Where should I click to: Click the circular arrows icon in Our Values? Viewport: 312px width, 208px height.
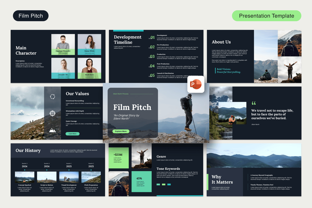(53, 97)
